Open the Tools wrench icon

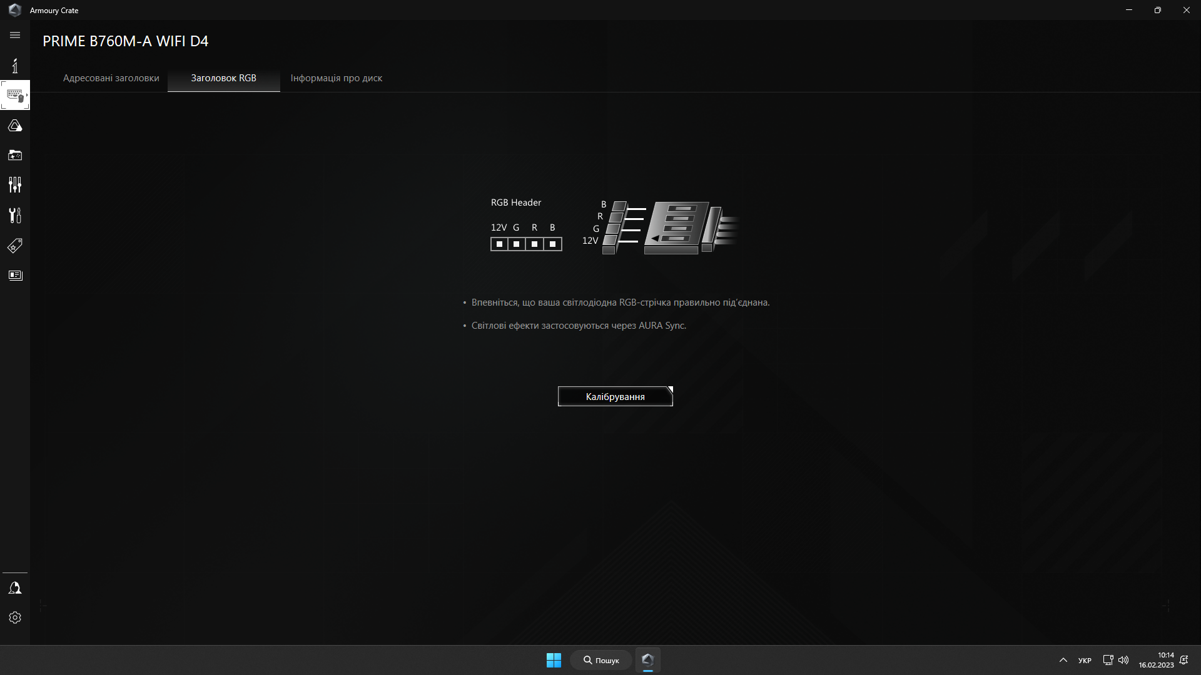(x=15, y=215)
